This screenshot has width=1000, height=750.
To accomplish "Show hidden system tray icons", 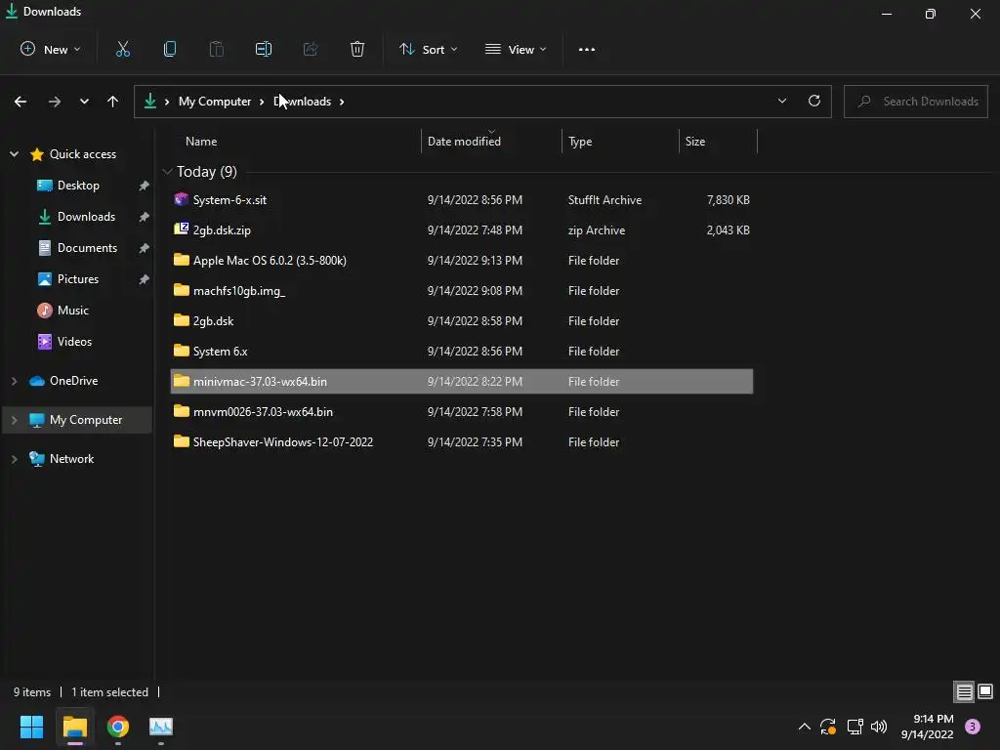I will [805, 727].
